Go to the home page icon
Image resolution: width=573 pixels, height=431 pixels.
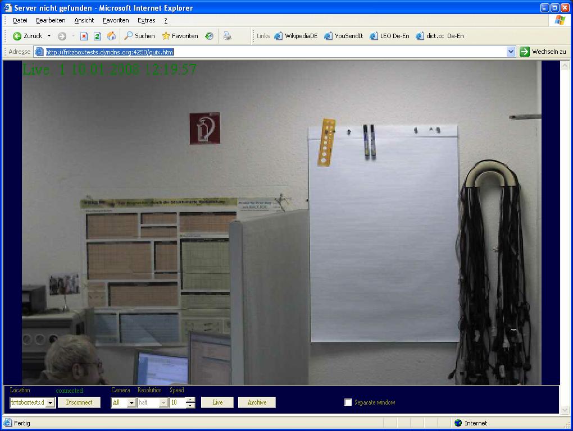[x=111, y=36]
